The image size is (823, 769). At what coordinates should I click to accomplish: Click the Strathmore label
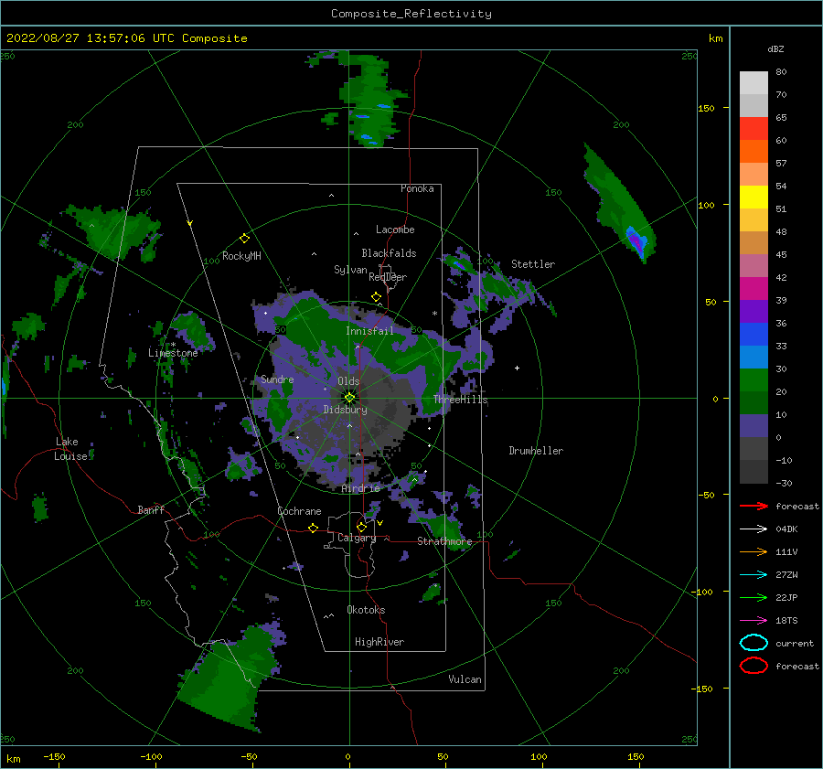(x=444, y=541)
